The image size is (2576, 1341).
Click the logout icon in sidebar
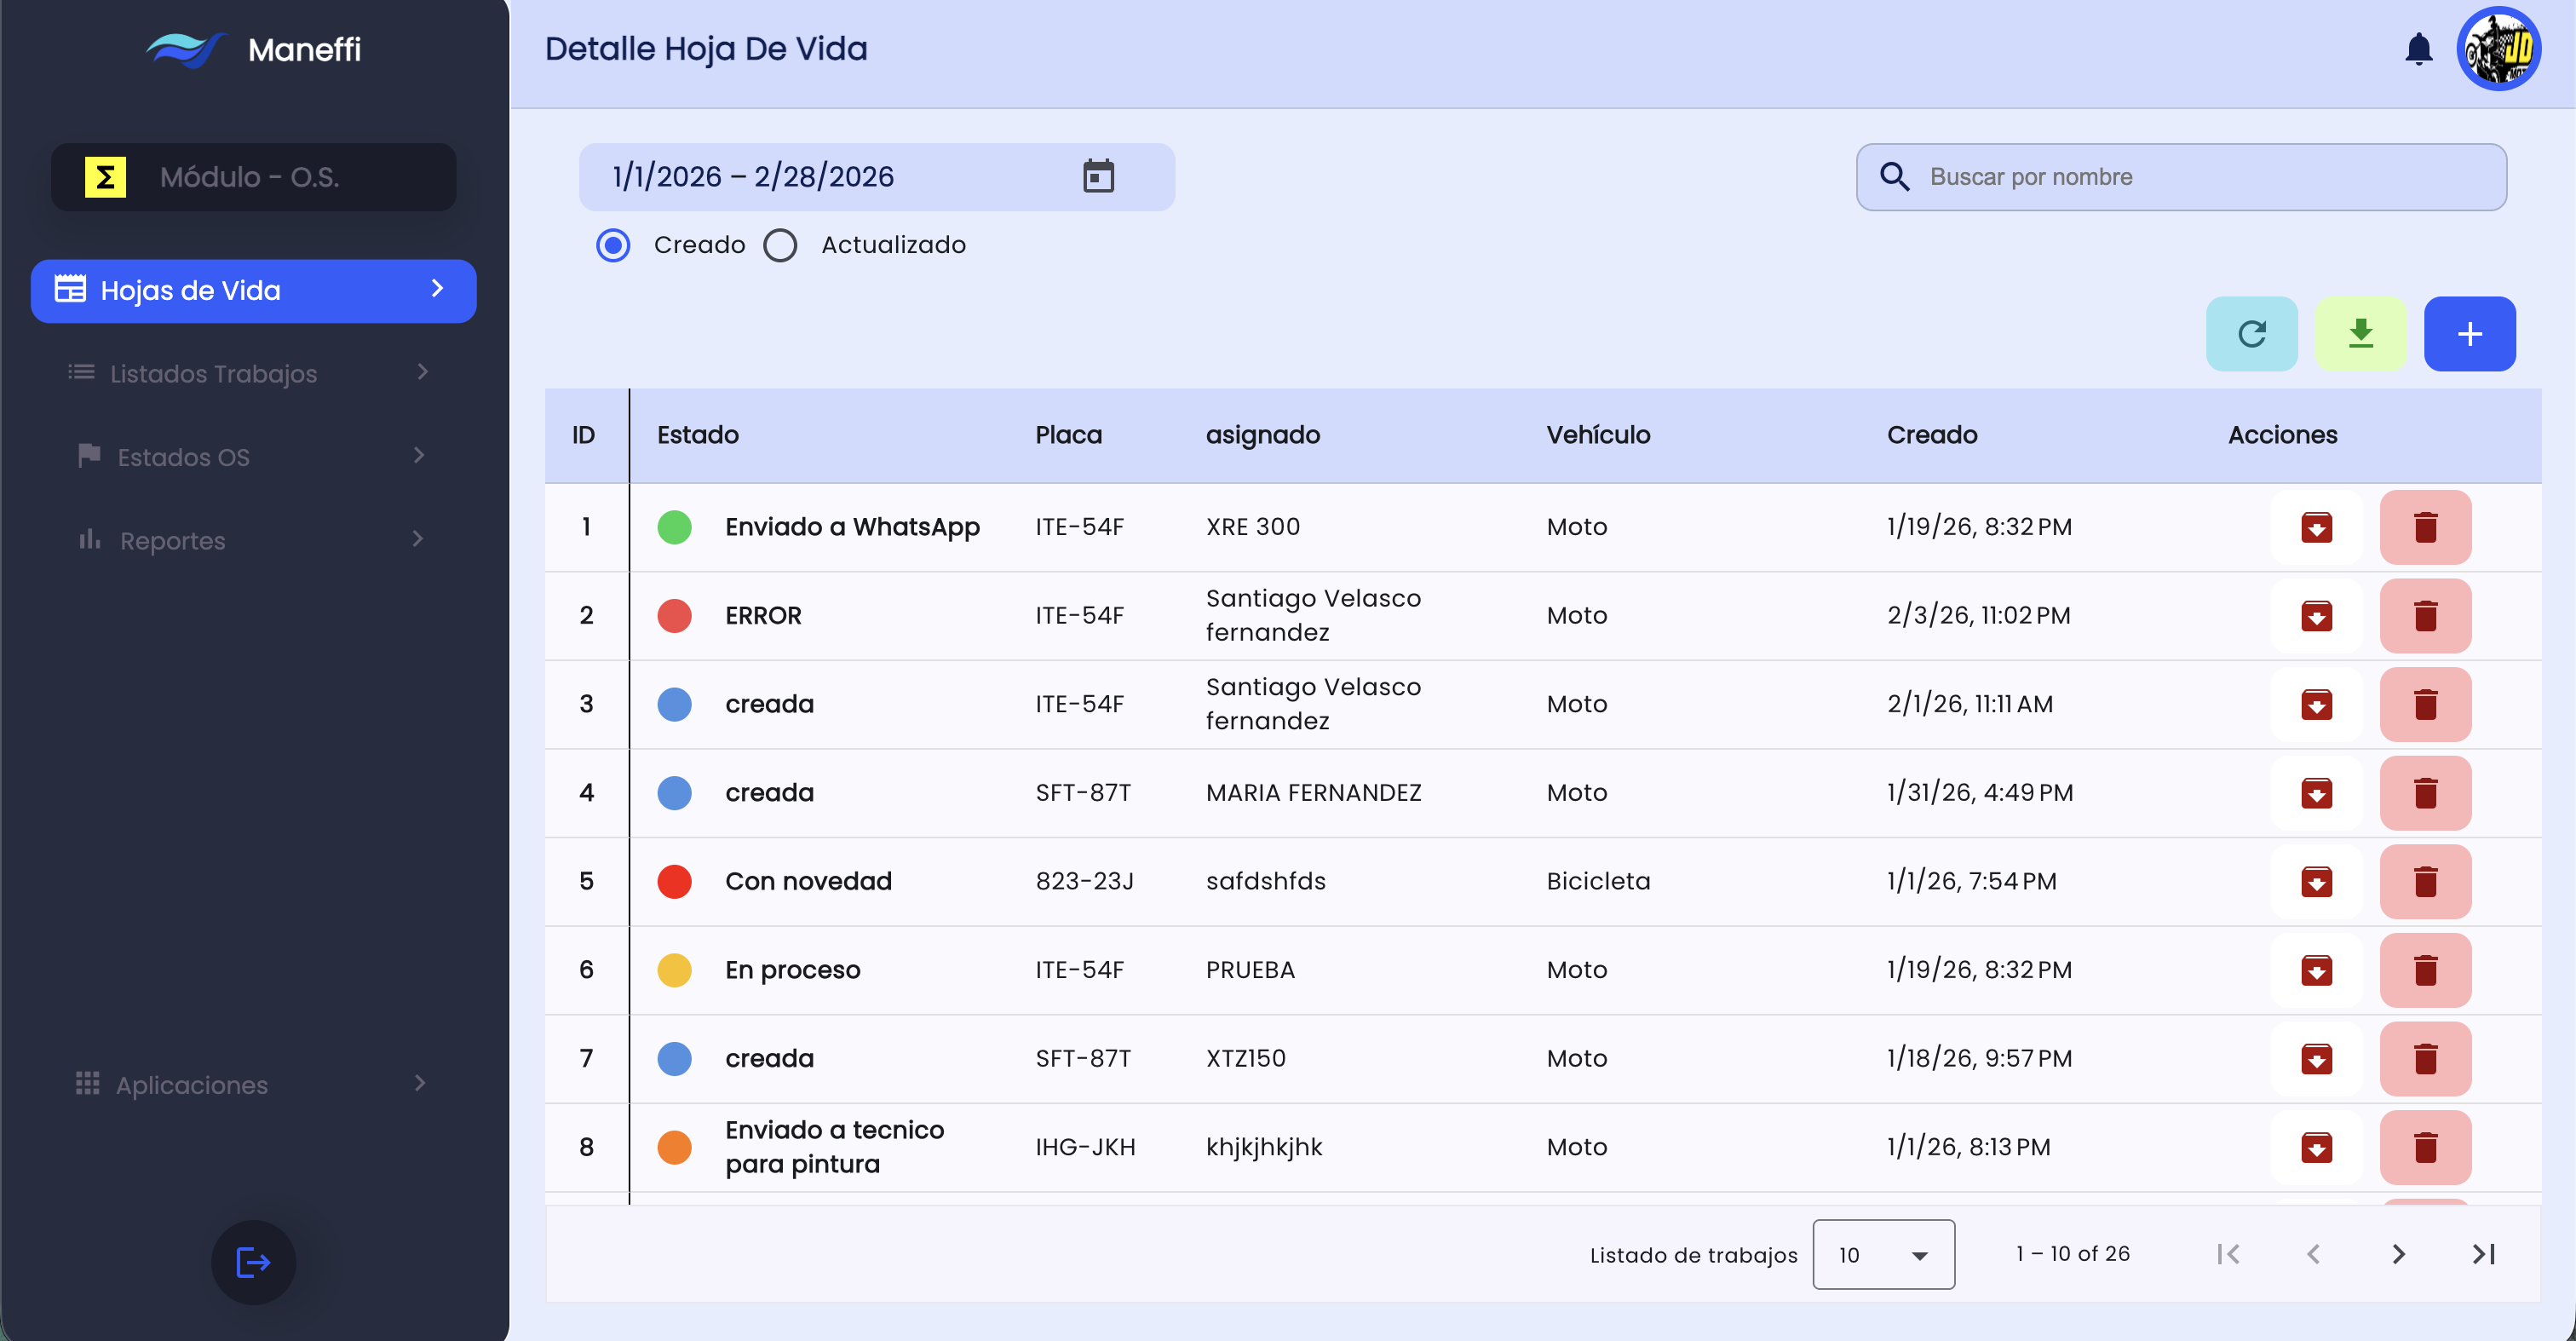pos(253,1262)
